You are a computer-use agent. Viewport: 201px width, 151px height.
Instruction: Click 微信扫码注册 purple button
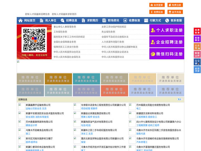coord(167,54)
